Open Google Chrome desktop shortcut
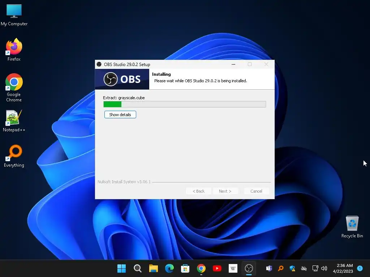Screen dimensions: 370x277 tap(14, 88)
